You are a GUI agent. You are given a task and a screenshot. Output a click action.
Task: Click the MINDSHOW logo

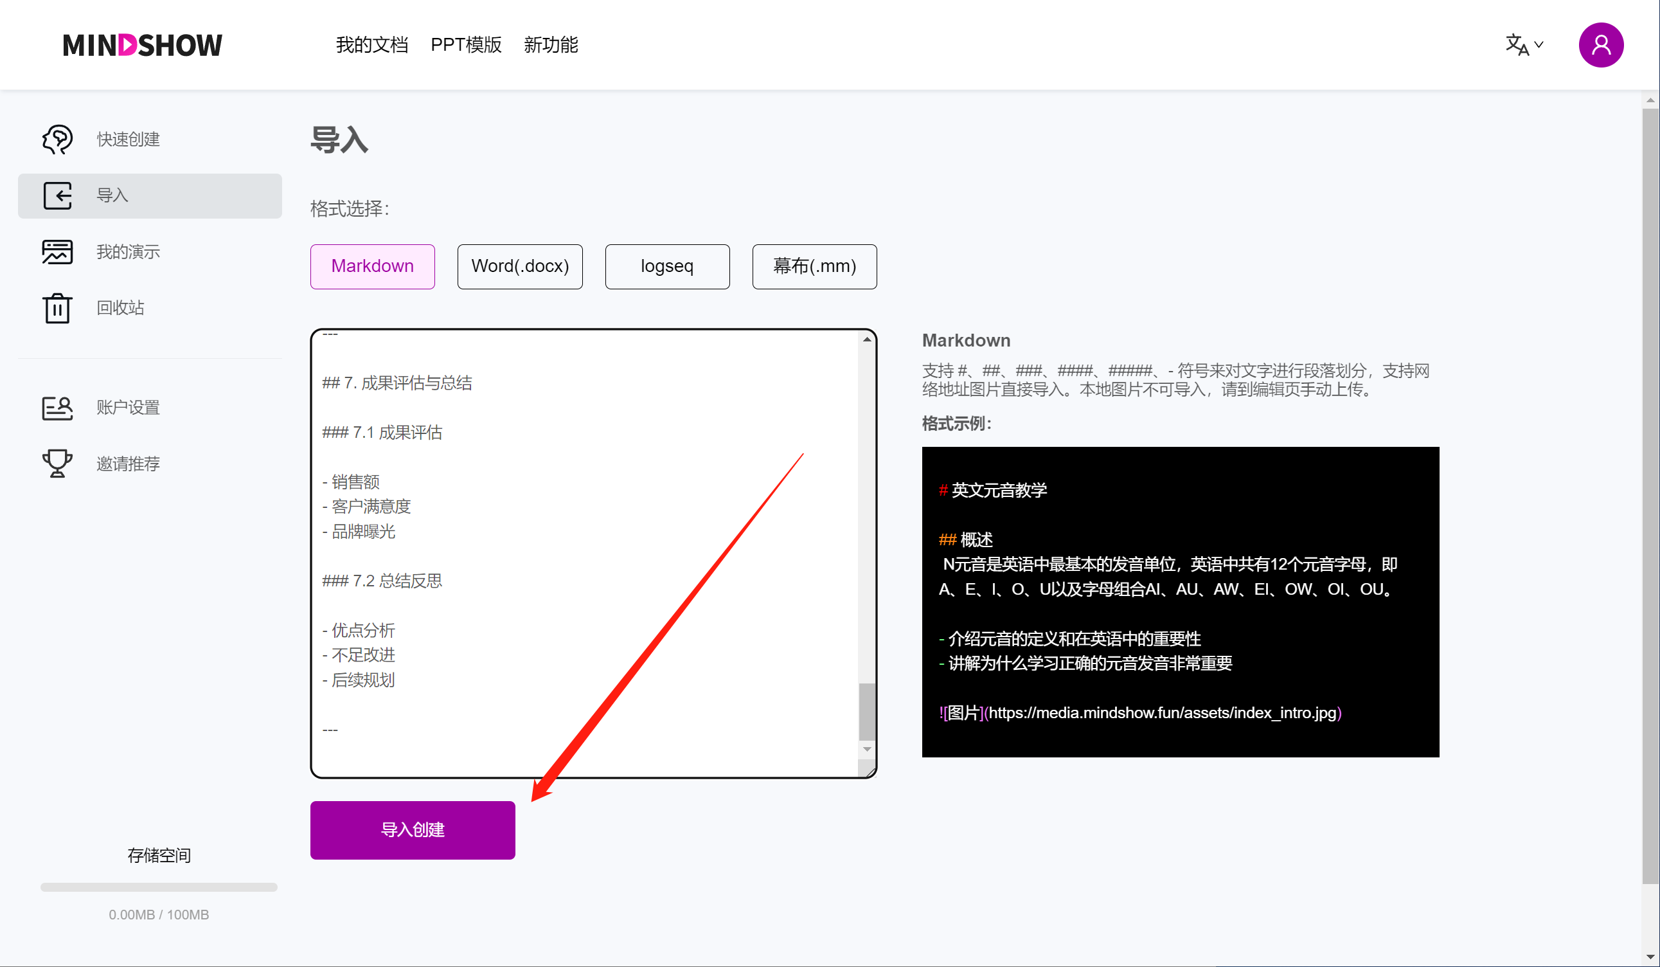coord(142,45)
